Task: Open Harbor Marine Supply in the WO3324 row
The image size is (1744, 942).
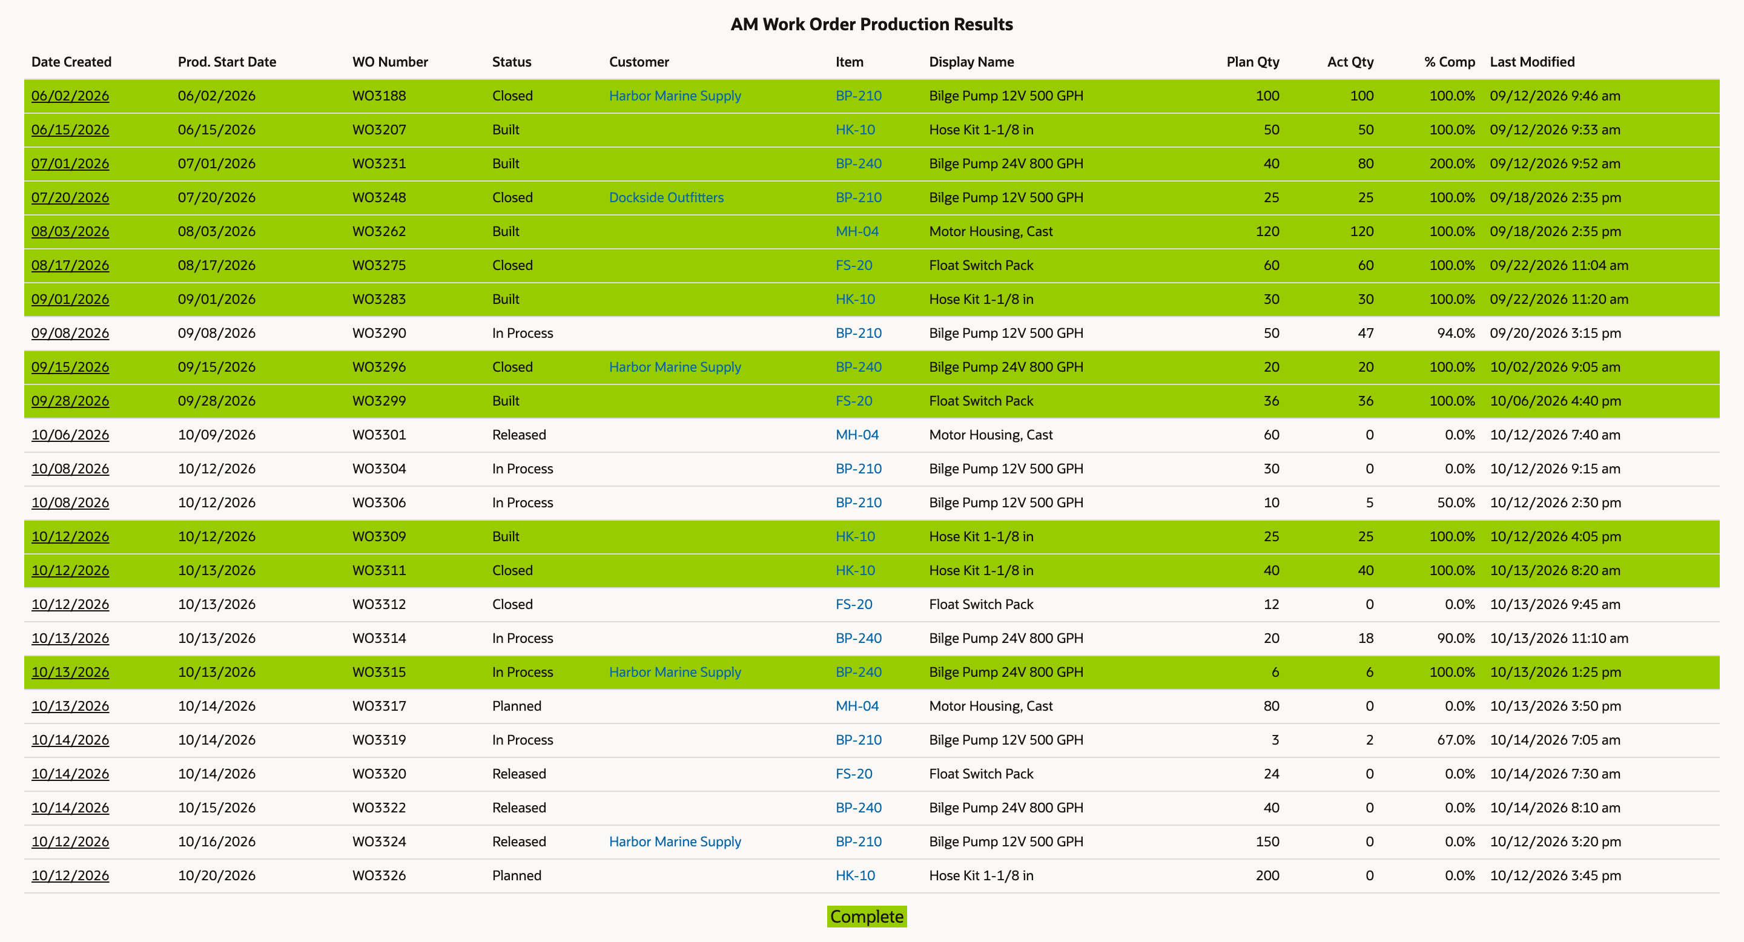Action: pyautogui.click(x=675, y=841)
